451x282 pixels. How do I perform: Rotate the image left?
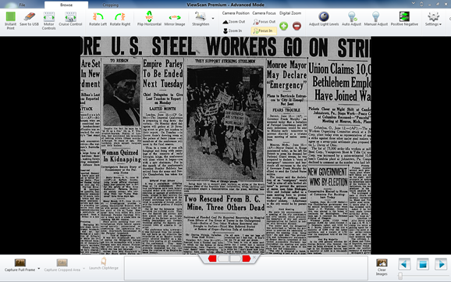coord(98,20)
